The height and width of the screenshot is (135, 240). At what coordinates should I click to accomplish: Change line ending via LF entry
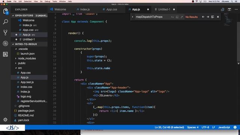point(213,127)
